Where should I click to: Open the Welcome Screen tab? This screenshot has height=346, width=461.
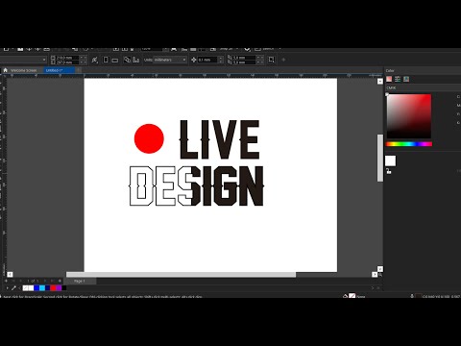(23, 70)
